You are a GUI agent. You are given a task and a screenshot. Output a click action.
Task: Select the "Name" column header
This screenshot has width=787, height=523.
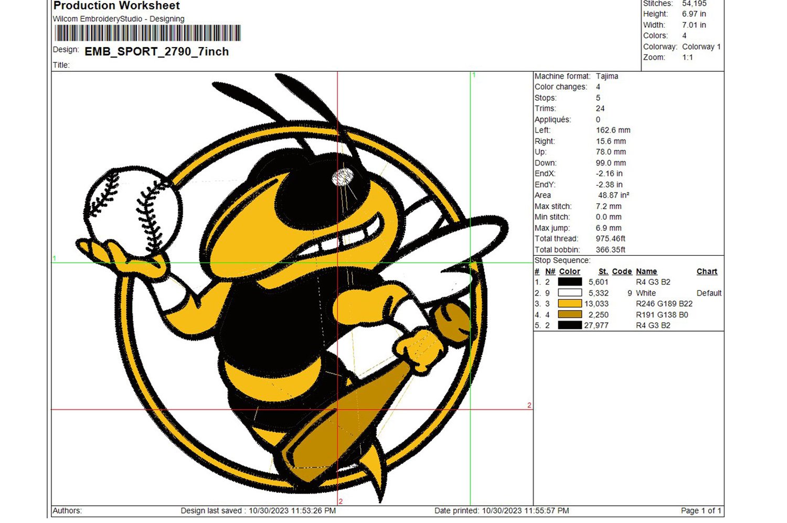coord(646,271)
